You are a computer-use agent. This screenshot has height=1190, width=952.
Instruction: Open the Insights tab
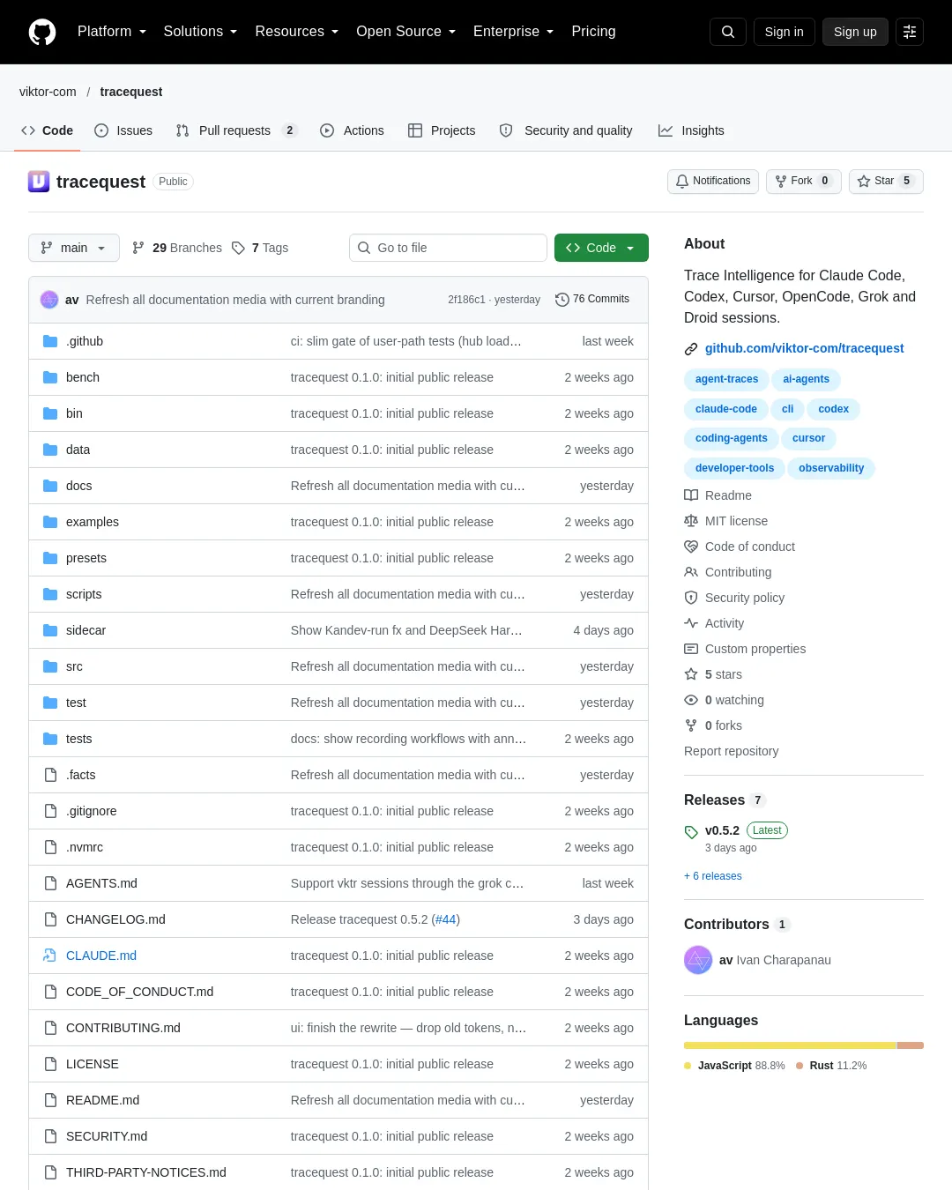691,130
